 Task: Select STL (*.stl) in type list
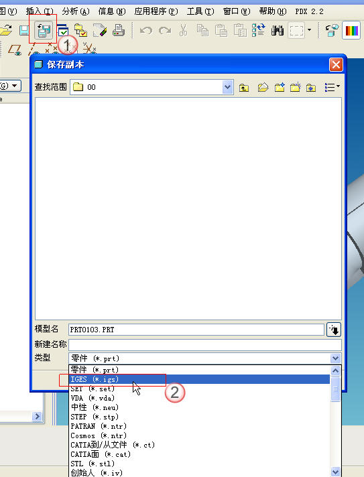click(x=200, y=464)
